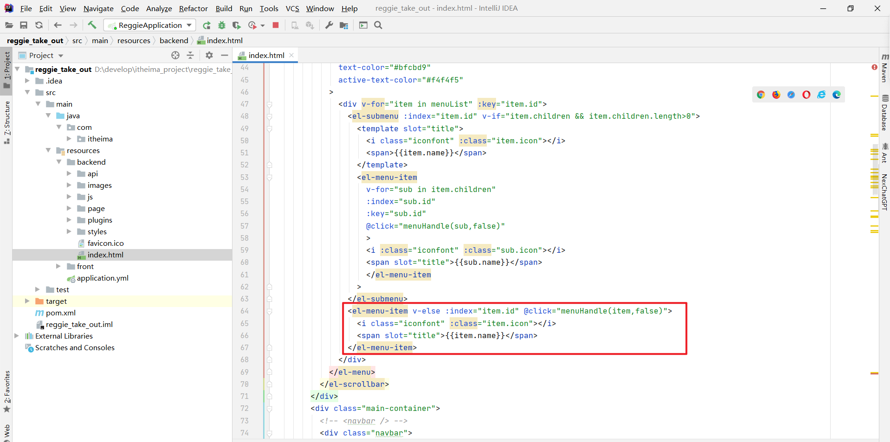890x442 pixels.
Task: Navigate back with the left arrow icon
Action: (58, 25)
